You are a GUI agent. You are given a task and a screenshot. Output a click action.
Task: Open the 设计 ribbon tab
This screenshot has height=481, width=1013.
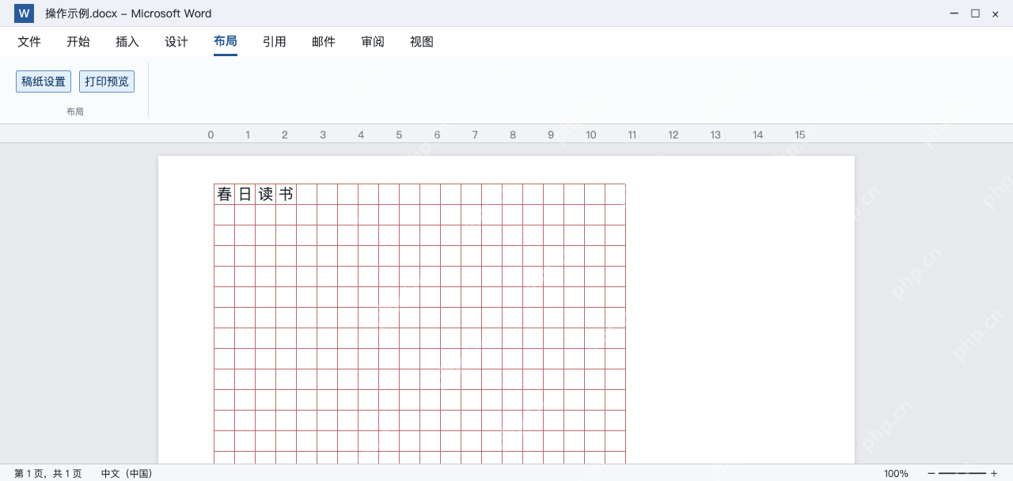[176, 42]
